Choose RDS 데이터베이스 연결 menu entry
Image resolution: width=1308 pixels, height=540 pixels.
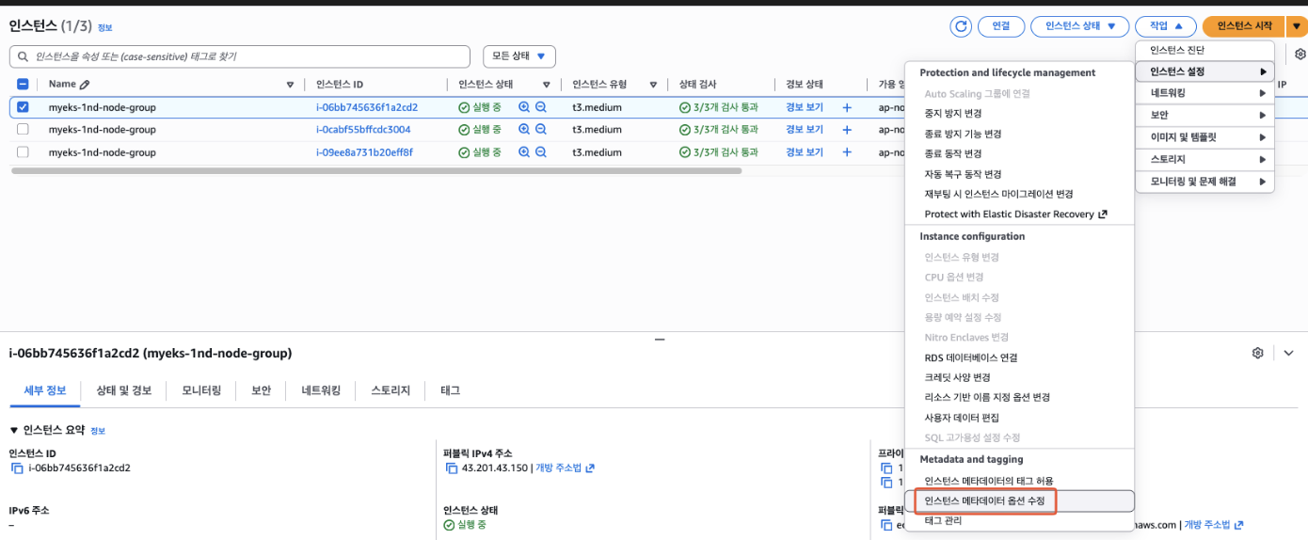(x=1019, y=357)
